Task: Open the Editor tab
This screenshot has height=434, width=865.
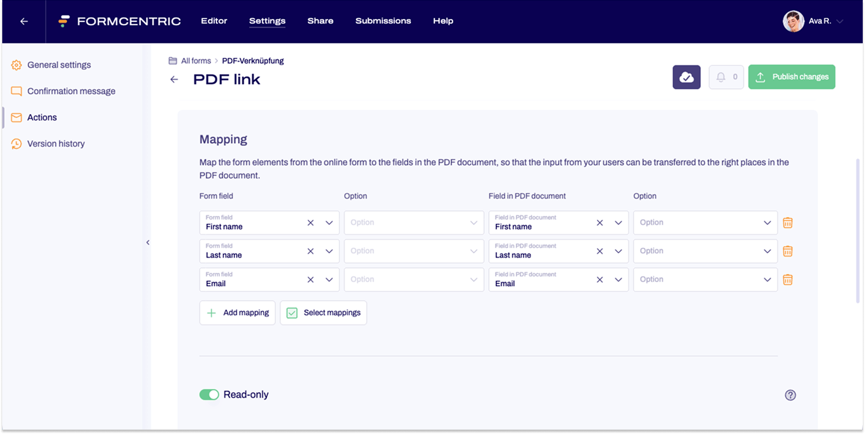Action: coord(214,21)
